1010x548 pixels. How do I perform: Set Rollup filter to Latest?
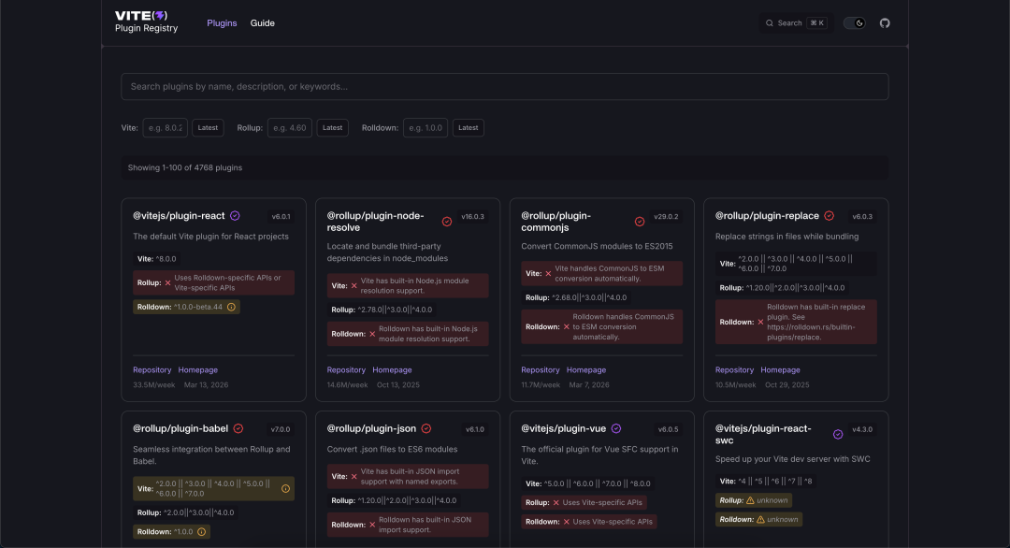coord(332,127)
